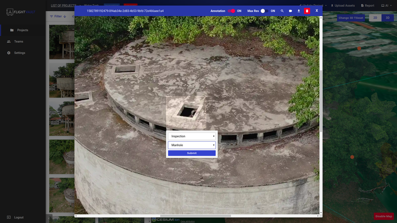This screenshot has width=397, height=223.
Task: Toggle the Annotation switch
Action: tap(231, 11)
